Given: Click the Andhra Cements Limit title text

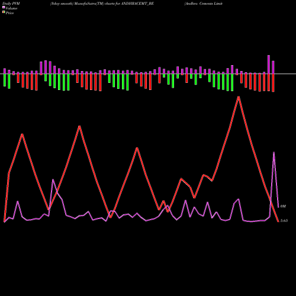Looking at the screenshot, I should click(204, 4).
